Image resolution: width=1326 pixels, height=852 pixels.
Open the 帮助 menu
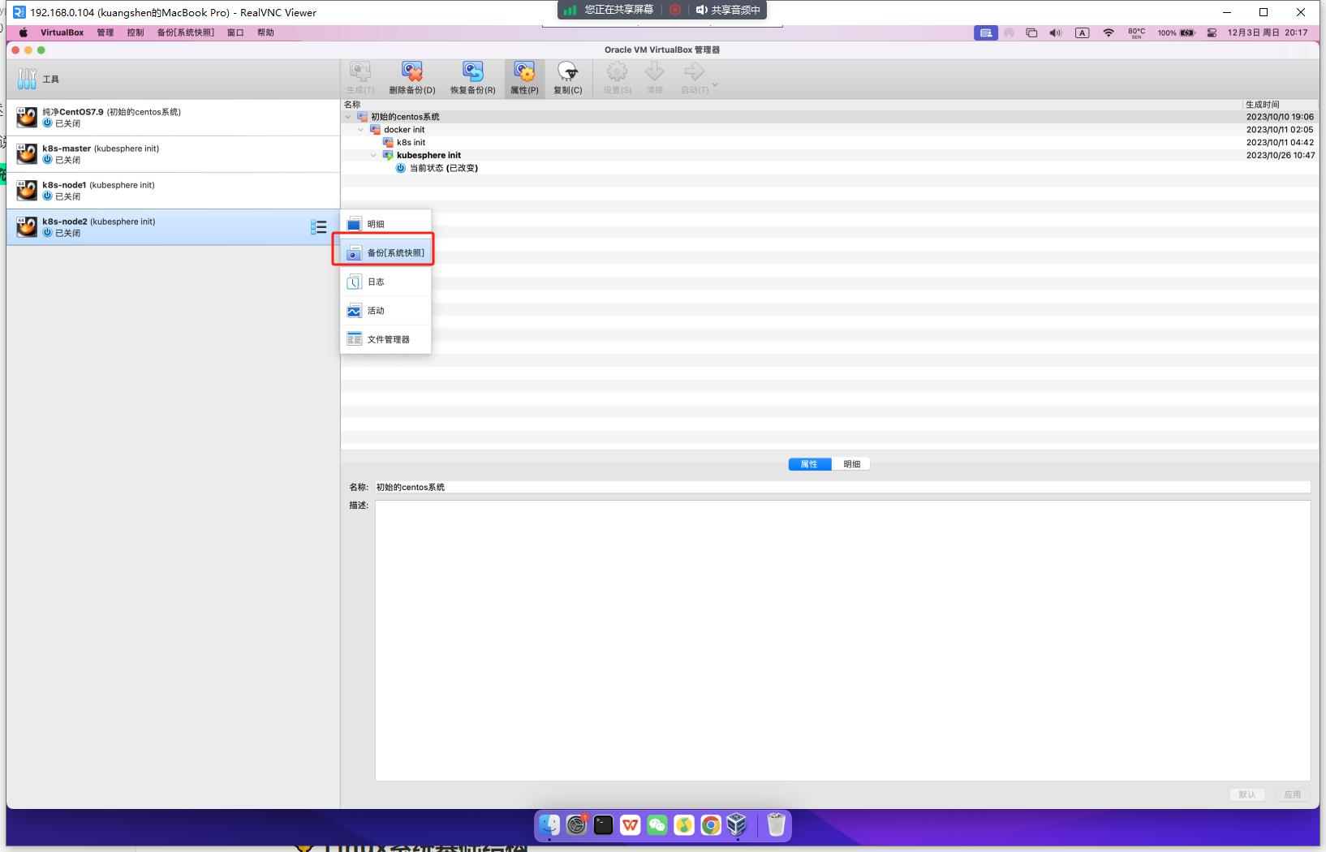coord(265,32)
